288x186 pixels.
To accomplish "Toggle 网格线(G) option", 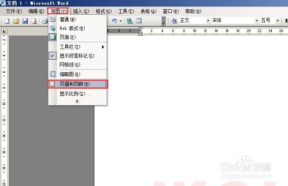I will click(78, 65).
